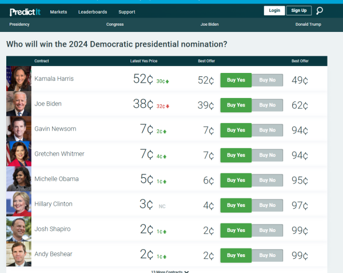Click Buy Yes for Gavin Newsom
The width and height of the screenshot is (343, 273).
point(236,130)
